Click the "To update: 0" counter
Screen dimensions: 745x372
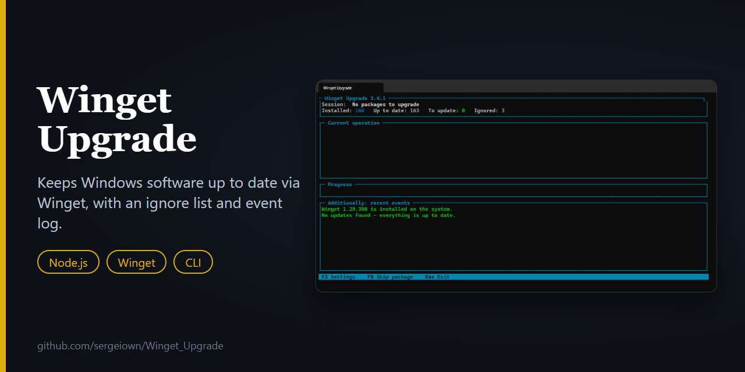click(x=446, y=110)
